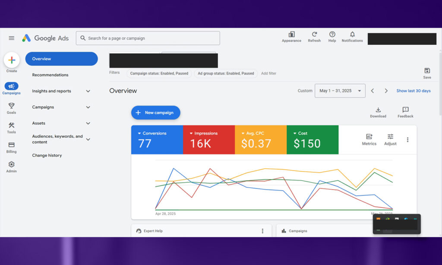Screen dimensions: 442x265
Task: Click the Ad group status filter chip
Action: coord(226,73)
